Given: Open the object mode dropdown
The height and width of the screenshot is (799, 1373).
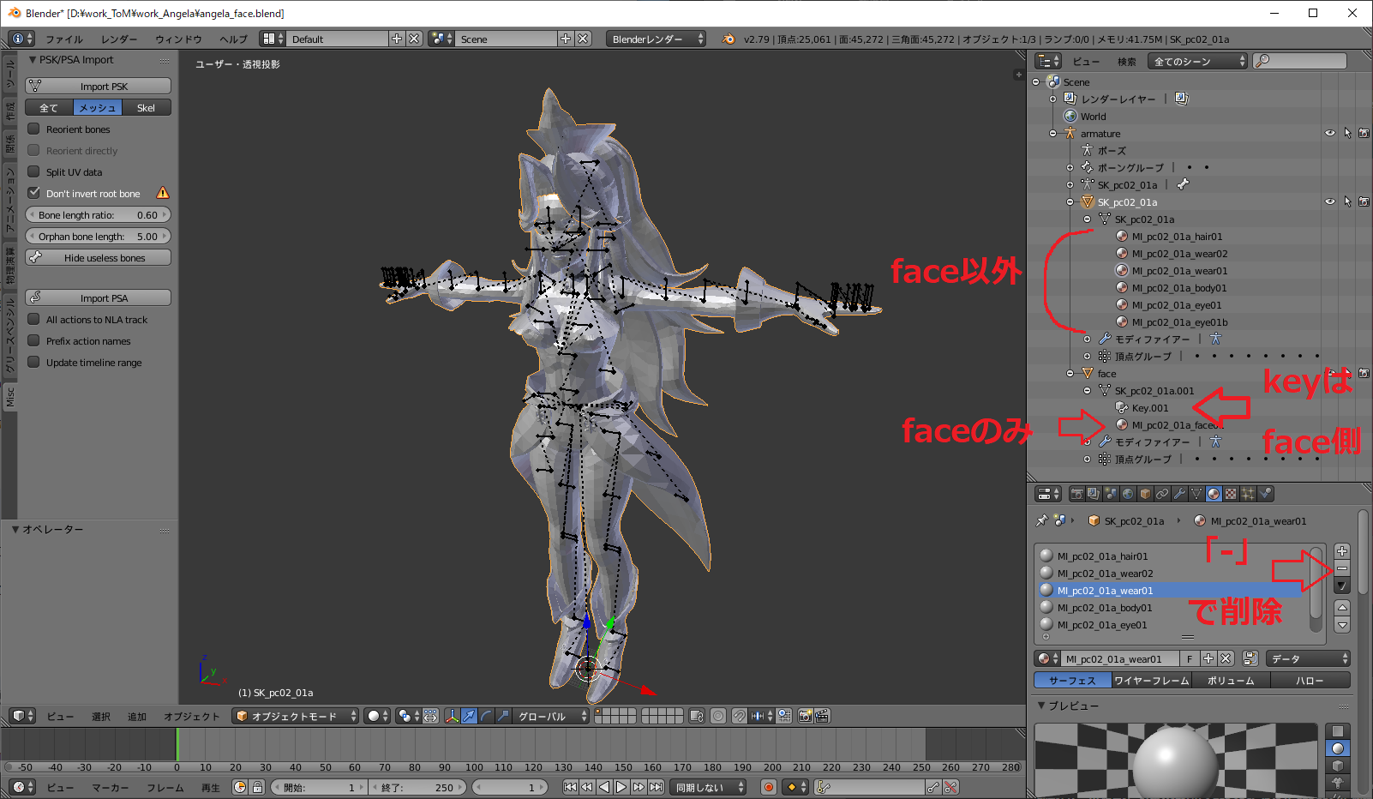Looking at the screenshot, I should (x=296, y=716).
